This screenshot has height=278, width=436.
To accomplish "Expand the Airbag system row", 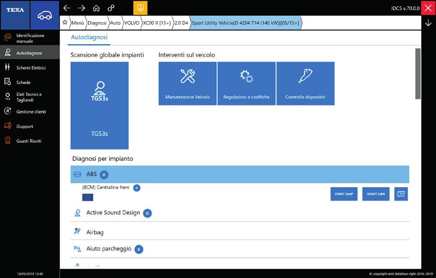I will [x=240, y=232].
